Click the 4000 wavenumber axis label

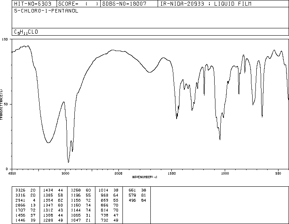(x=12, y=173)
